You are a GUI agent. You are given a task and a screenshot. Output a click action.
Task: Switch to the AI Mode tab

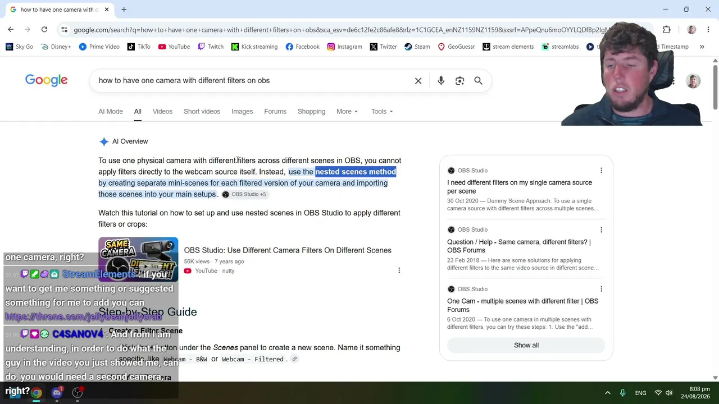point(111,111)
